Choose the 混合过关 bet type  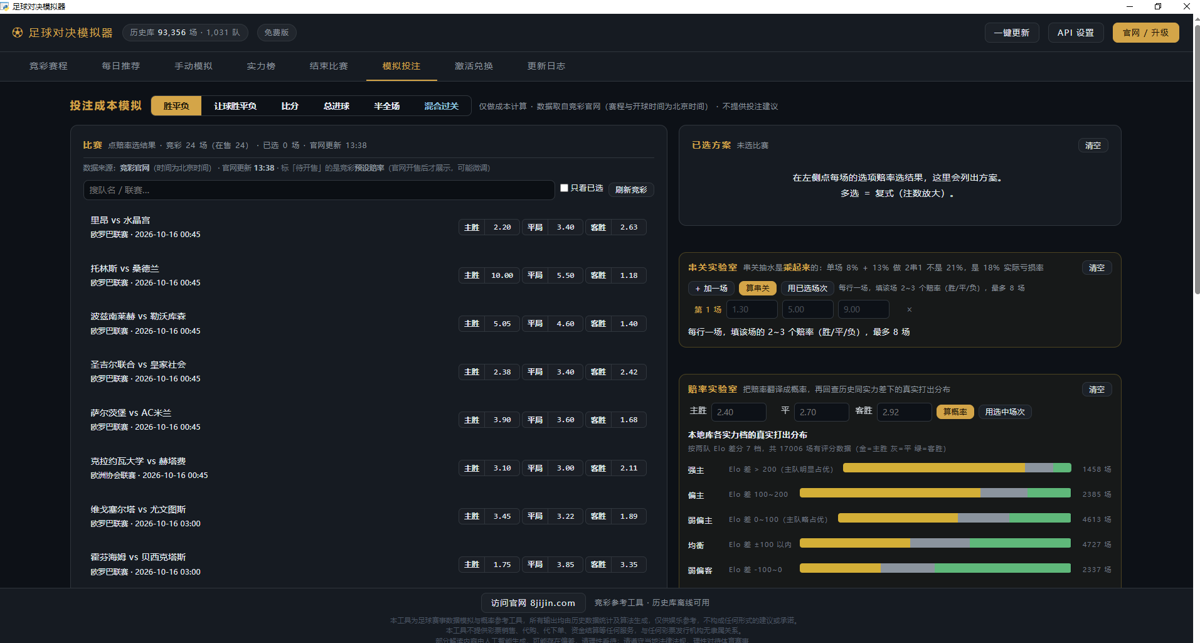[442, 106]
